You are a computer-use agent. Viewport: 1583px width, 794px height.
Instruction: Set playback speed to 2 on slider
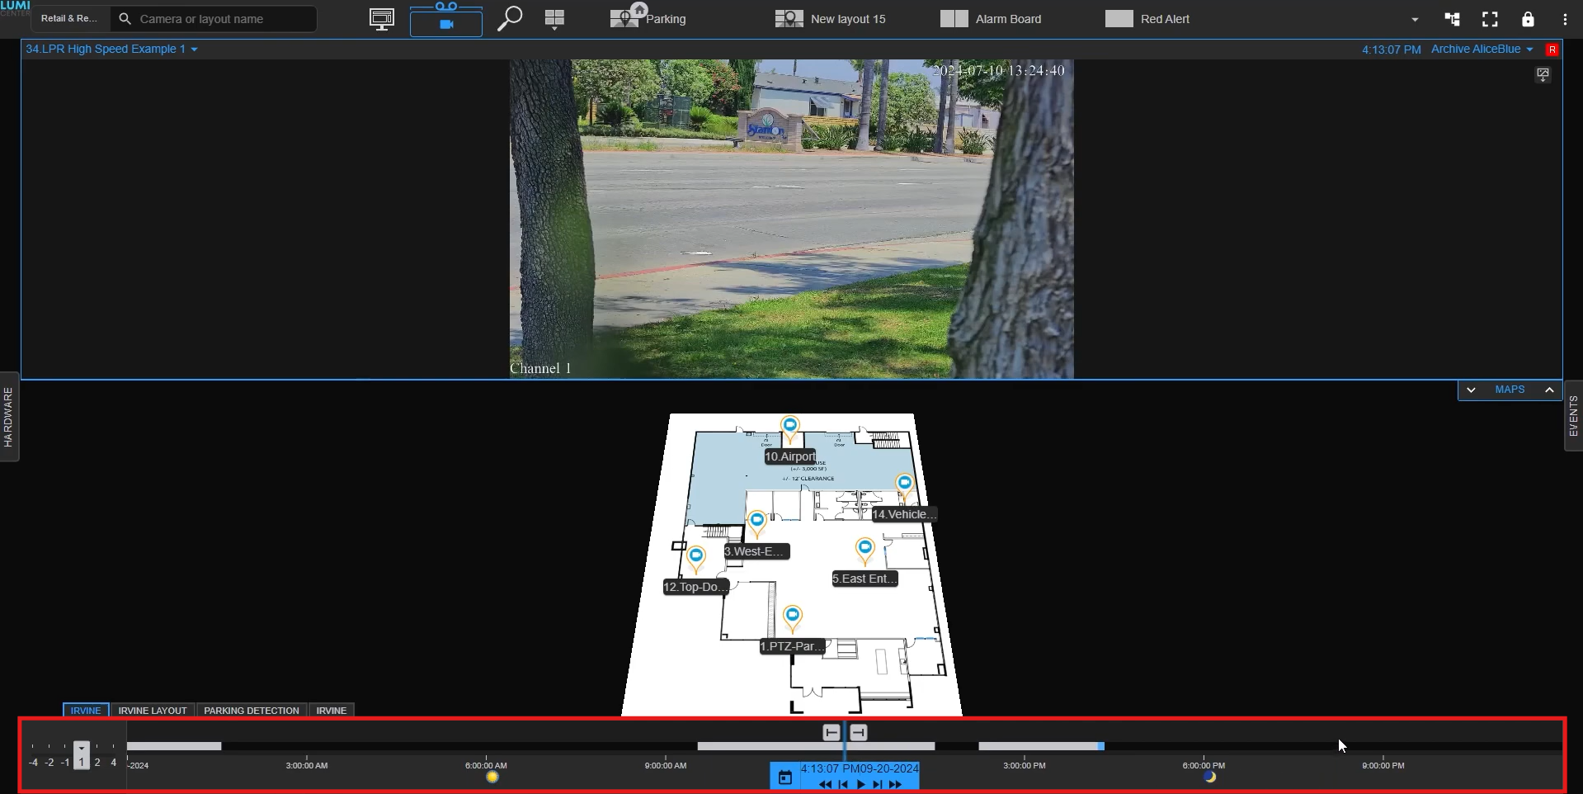pos(97,762)
